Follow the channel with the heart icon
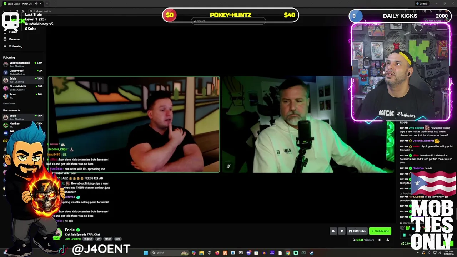The height and width of the screenshot is (257, 457). click(x=342, y=231)
